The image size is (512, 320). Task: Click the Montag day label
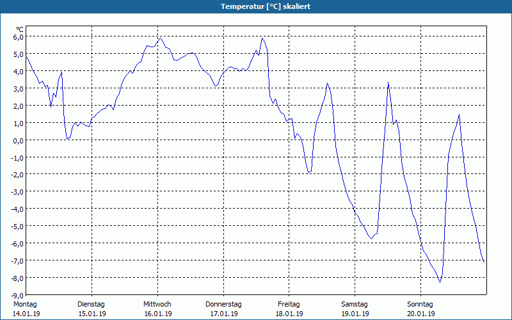(25, 305)
